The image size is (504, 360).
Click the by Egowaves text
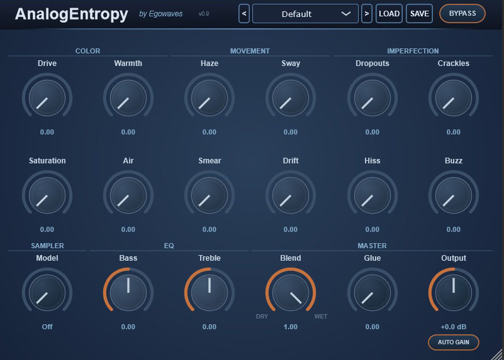pos(160,14)
